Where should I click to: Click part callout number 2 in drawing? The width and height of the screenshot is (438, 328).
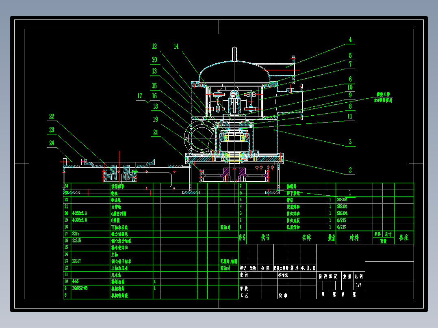pyautogui.click(x=350, y=170)
